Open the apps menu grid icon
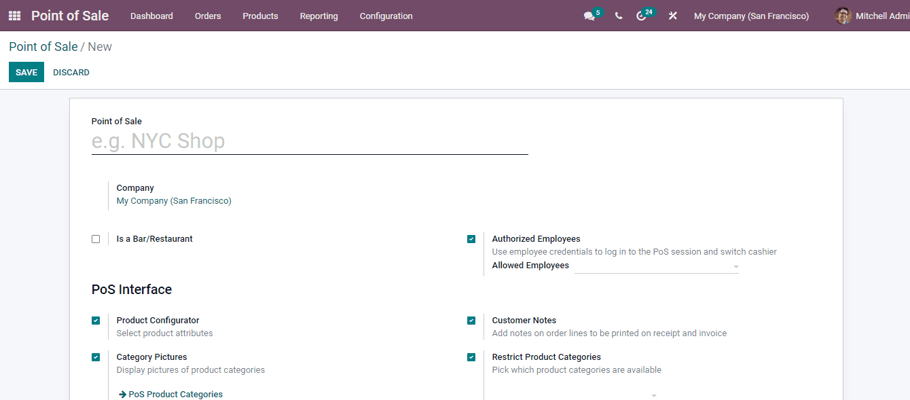Screen dimensions: 910x400 tap(14, 15)
